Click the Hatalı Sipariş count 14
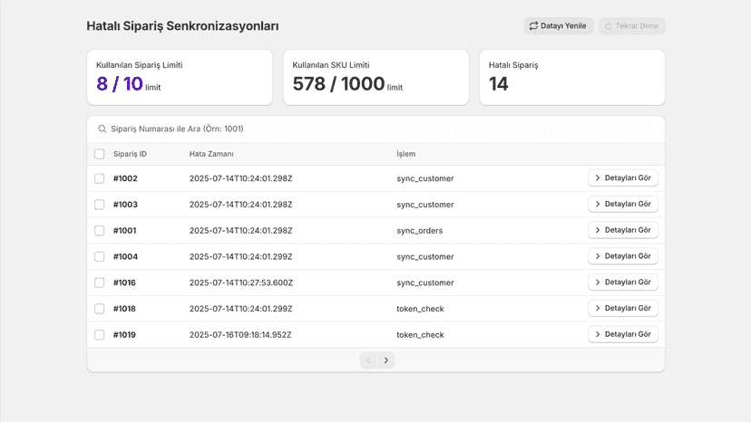 pyautogui.click(x=499, y=84)
